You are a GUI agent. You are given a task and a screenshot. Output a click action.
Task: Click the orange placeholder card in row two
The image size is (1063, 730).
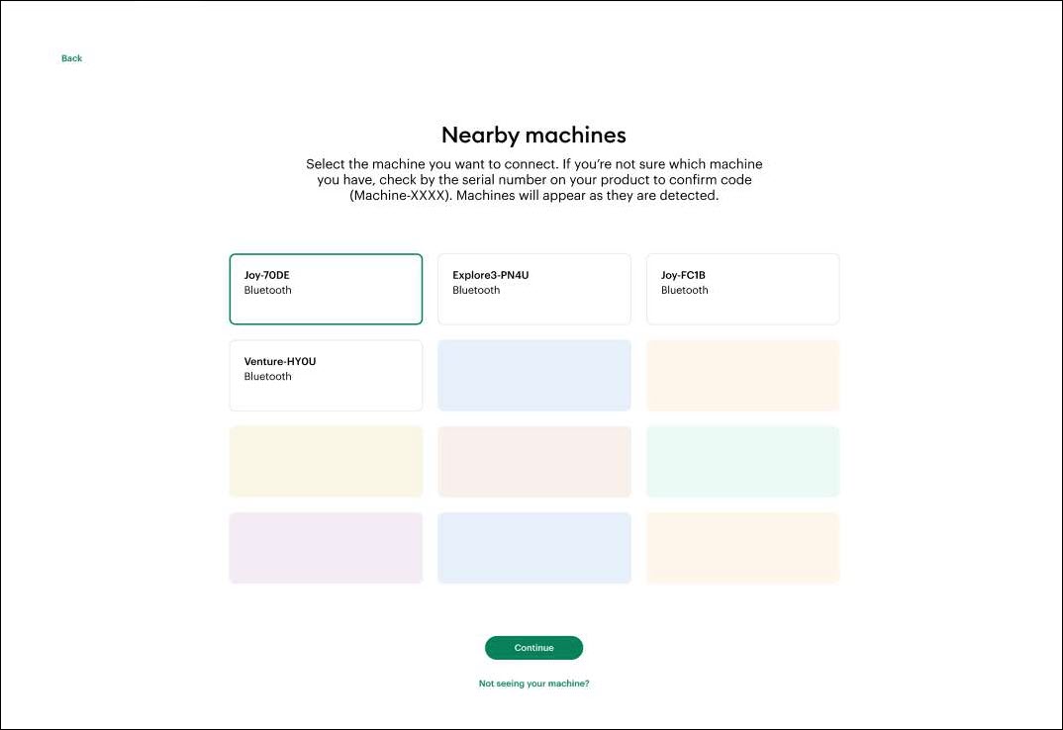tap(742, 375)
